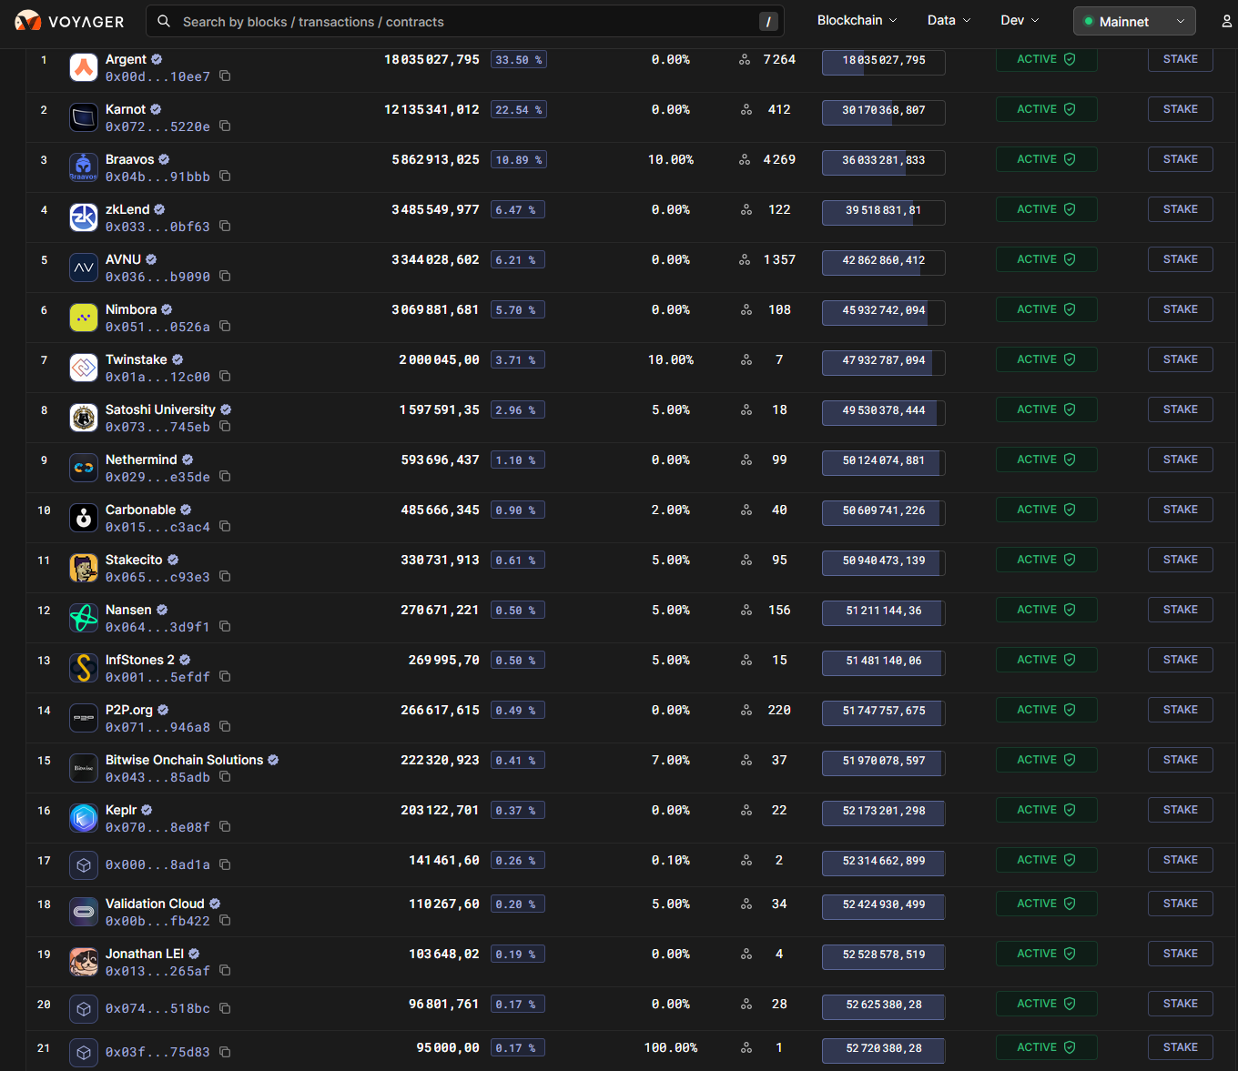Copy zkLend address 0x033...0bf63
Image resolution: width=1238 pixels, height=1071 pixels.
pos(225,227)
